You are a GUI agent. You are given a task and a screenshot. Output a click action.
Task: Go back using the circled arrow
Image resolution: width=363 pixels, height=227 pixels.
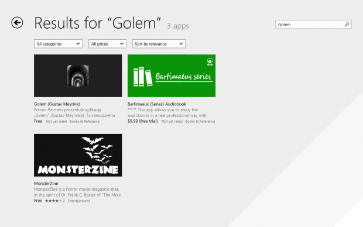pos(17,23)
